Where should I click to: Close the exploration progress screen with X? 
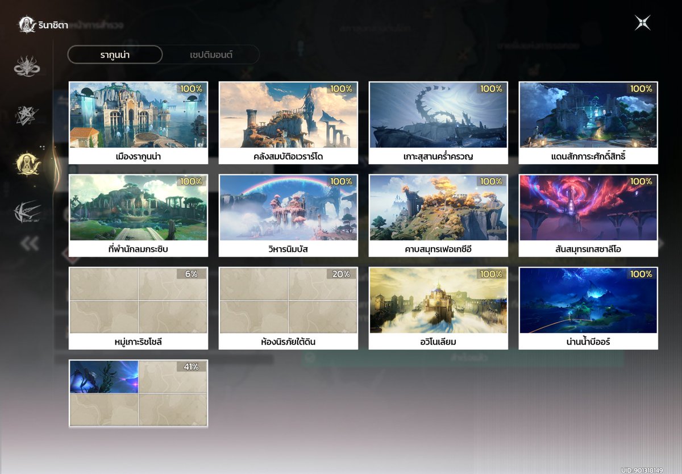642,23
